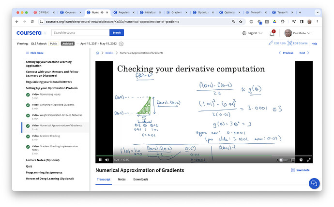Open the English language dropdown

[x=252, y=33]
